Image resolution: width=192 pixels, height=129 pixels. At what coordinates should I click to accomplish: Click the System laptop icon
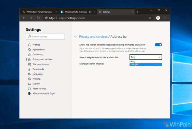29,84
